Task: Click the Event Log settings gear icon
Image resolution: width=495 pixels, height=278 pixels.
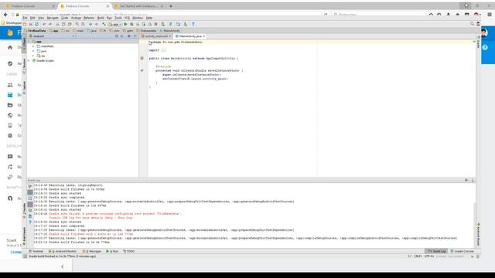Action: (x=466, y=180)
